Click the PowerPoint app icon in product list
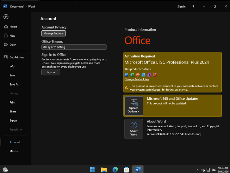The height and width of the screenshot is (173, 230). pos(138,75)
